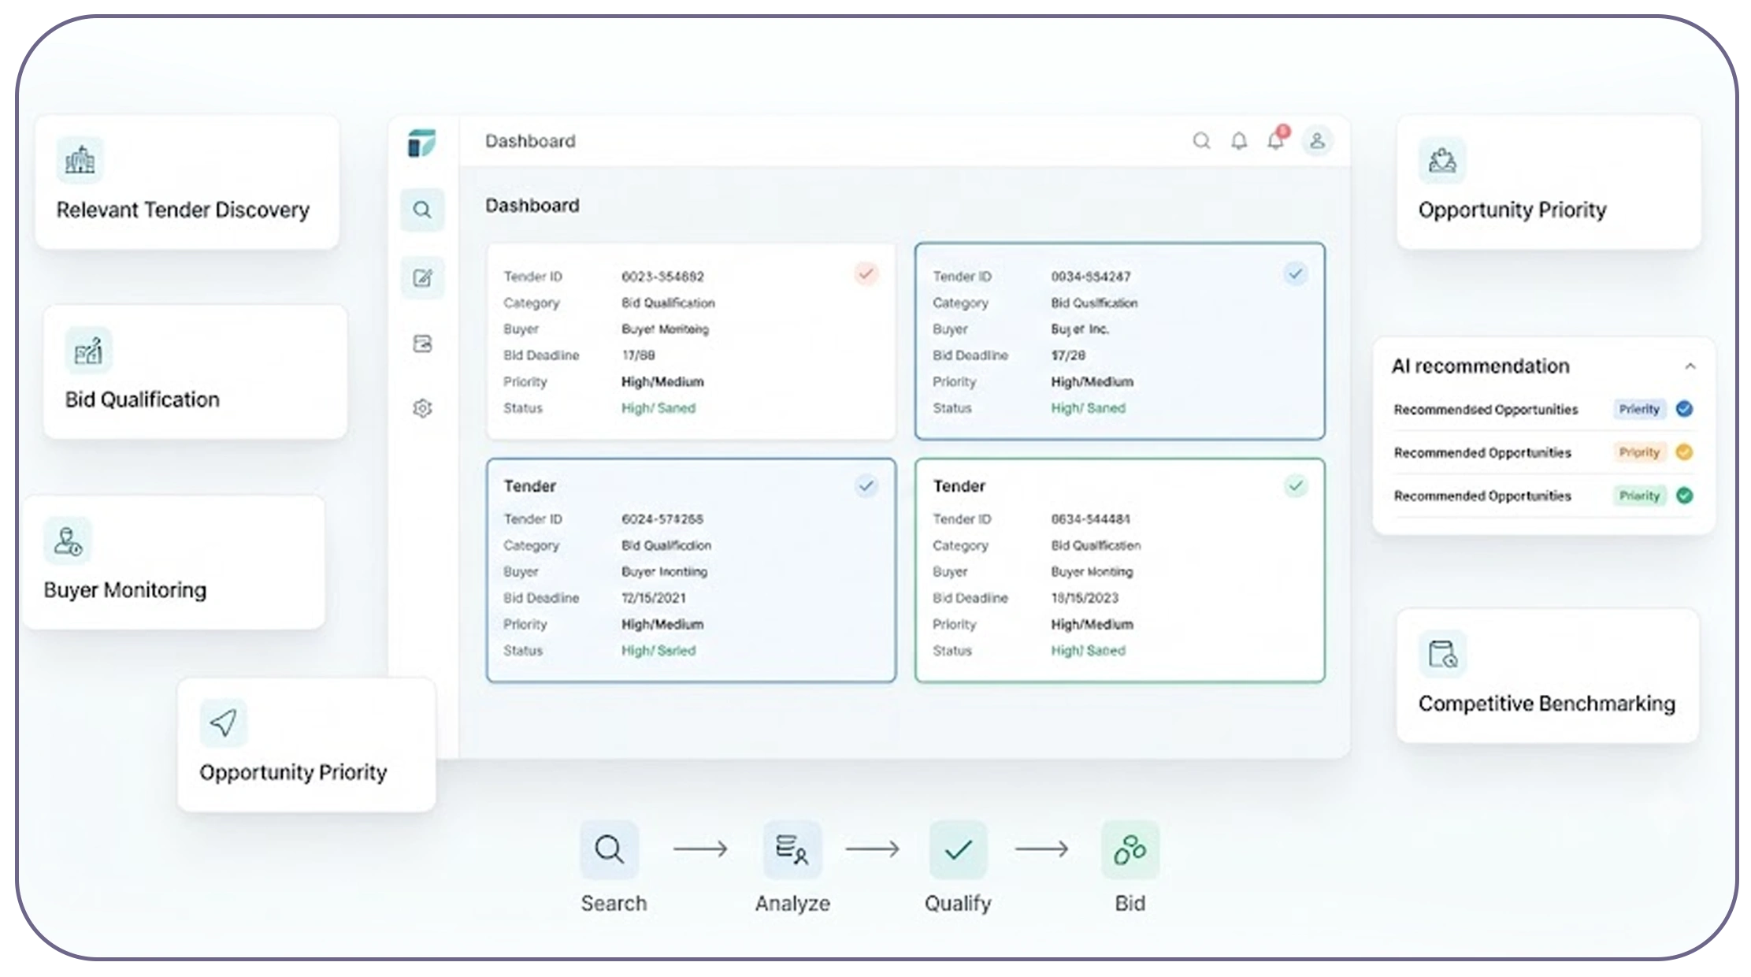Select the Relevant Tender Discovery card
Image resolution: width=1751 pixels, height=977 pixels.
187,183
